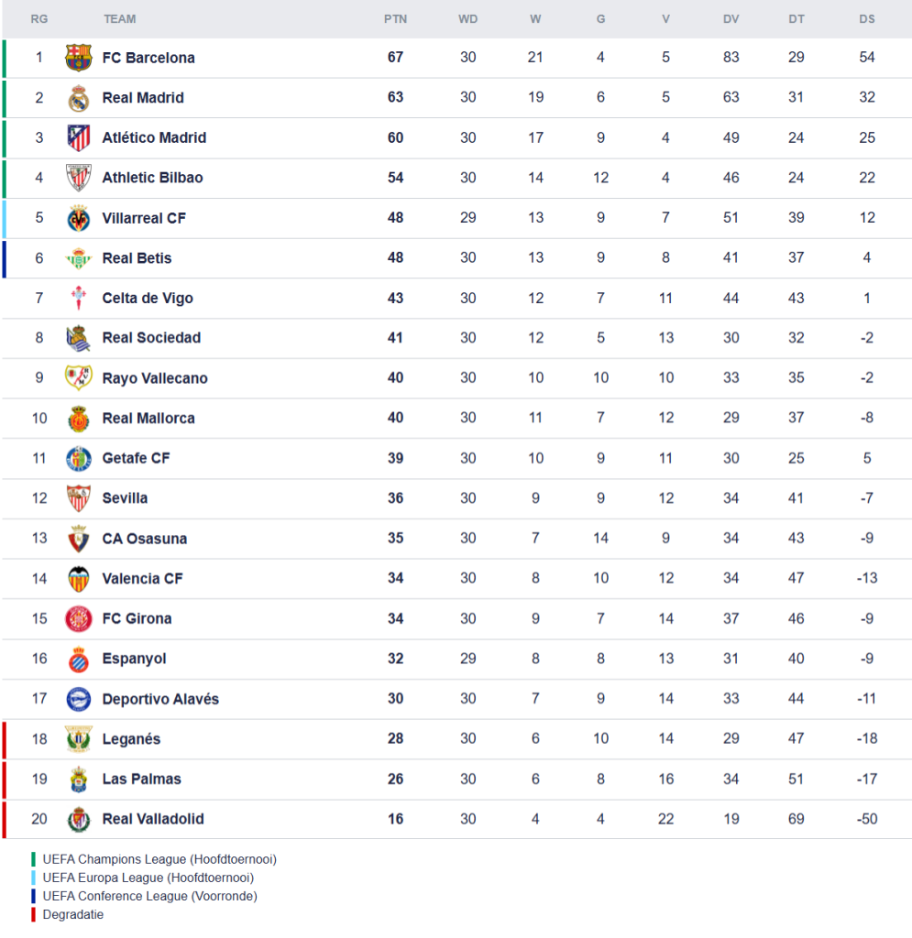Click the Getafe CF club crest
The image size is (912, 938).
[79, 458]
